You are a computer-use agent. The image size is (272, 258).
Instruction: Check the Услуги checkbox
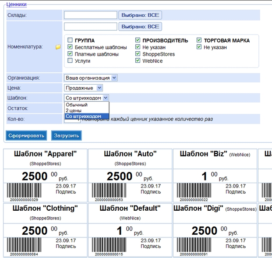click(70, 61)
